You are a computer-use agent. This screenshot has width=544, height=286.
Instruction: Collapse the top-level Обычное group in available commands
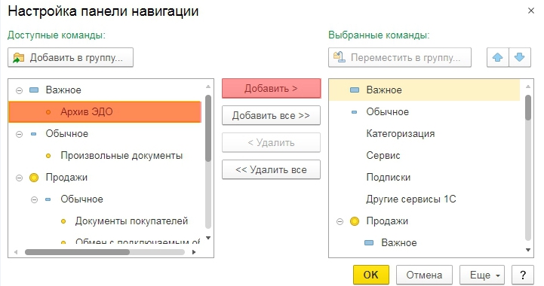(20, 134)
